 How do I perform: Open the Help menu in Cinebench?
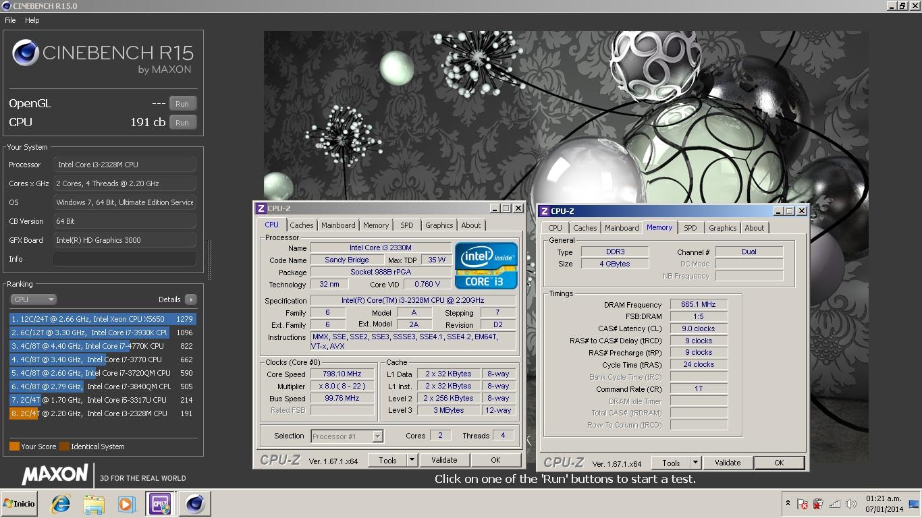[32, 20]
